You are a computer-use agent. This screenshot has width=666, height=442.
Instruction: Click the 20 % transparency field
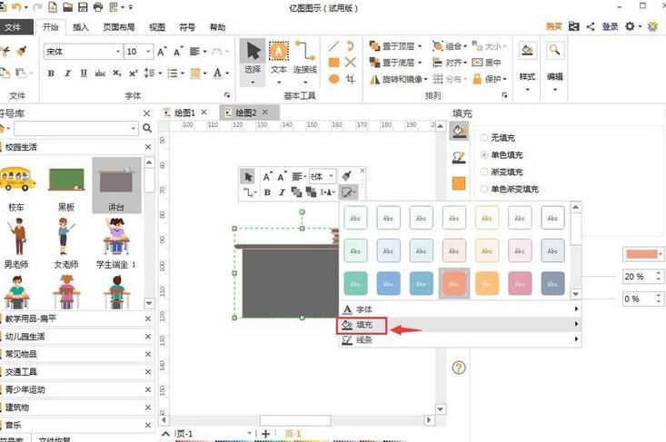pyautogui.click(x=635, y=276)
